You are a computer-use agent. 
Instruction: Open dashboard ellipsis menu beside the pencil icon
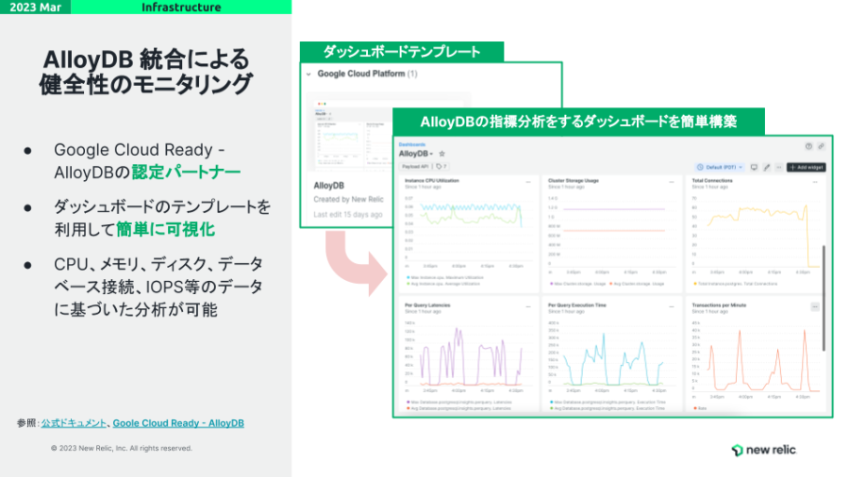779,168
